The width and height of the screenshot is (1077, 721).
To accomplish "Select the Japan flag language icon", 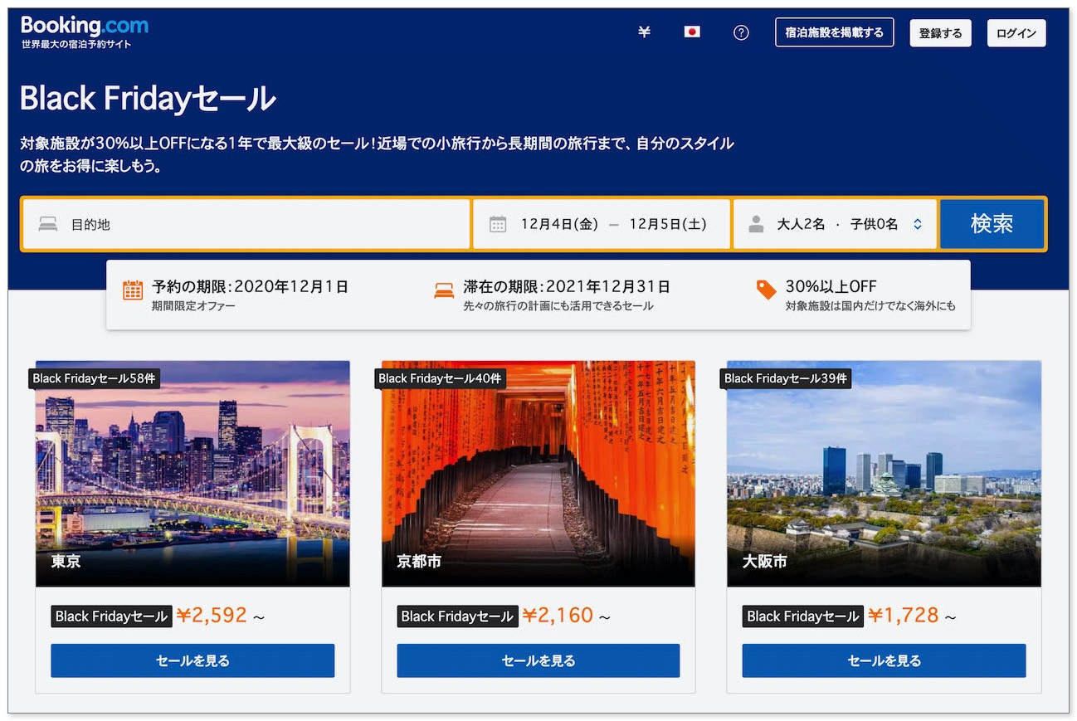I will [692, 32].
